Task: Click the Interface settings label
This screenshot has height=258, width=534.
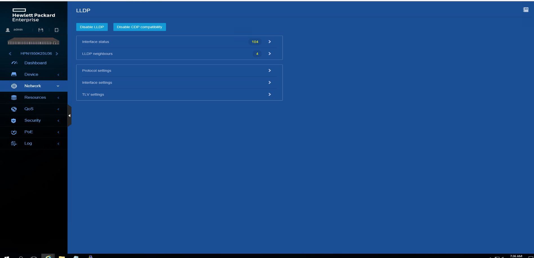Action: 97,83
